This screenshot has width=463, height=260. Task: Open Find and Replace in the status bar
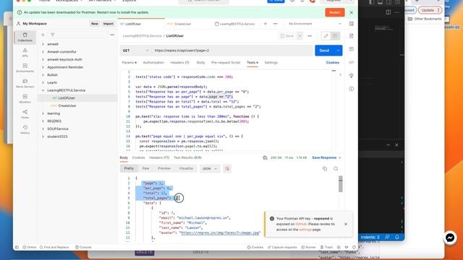click(x=54, y=247)
